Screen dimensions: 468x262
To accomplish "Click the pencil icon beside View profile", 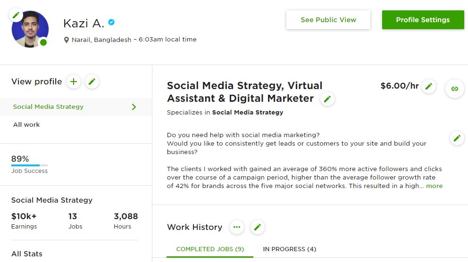I will [x=92, y=82].
